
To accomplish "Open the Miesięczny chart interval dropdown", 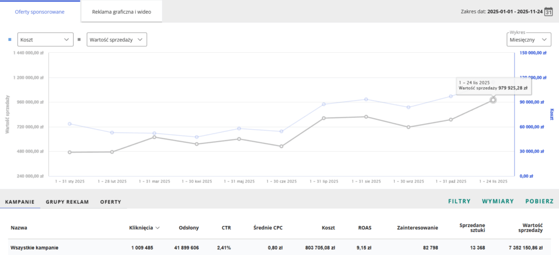I will [528, 40].
